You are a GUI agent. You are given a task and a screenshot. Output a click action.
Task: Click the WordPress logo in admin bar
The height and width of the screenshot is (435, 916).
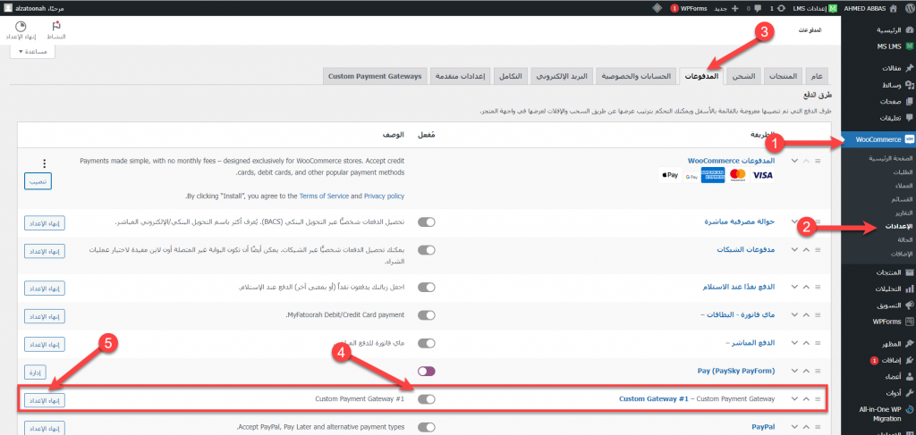click(x=909, y=8)
